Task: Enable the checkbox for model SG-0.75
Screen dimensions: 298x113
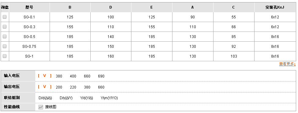Action: click(x=5, y=46)
